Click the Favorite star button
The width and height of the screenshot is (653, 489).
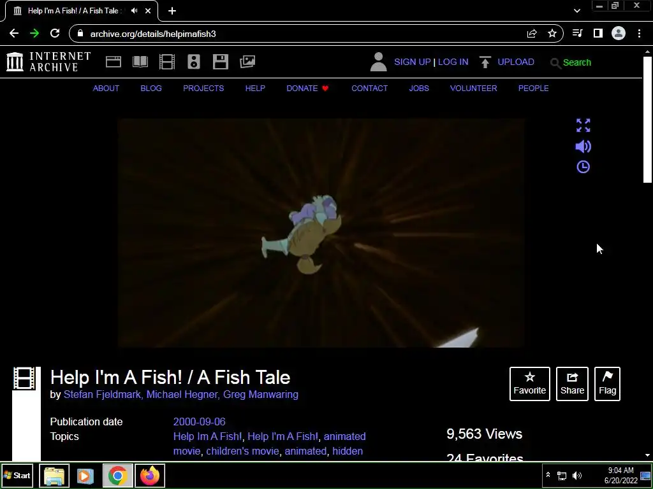point(530,384)
